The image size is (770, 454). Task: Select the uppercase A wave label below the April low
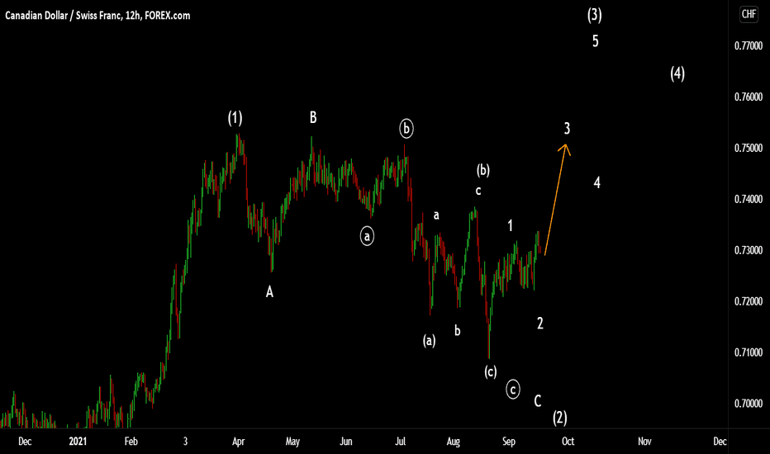pyautogui.click(x=269, y=292)
